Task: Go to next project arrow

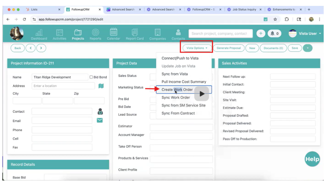Action: [x=41, y=48]
